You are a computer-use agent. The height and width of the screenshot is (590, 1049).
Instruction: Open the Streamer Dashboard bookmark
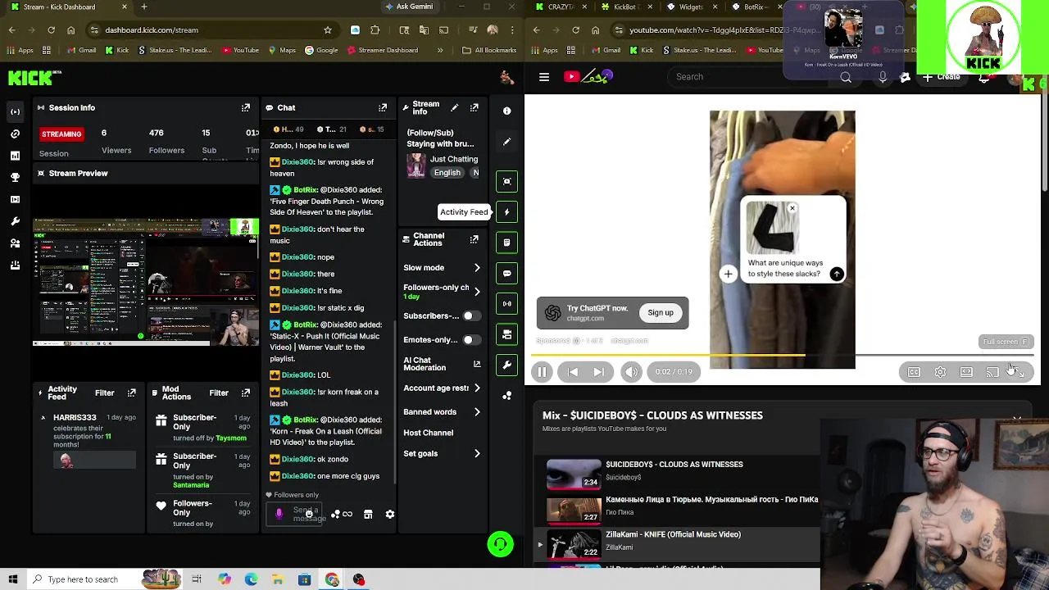(x=383, y=50)
